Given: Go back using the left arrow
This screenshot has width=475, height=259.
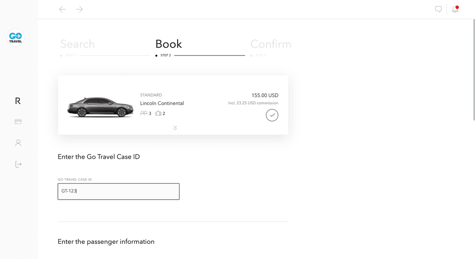Looking at the screenshot, I should [62, 9].
